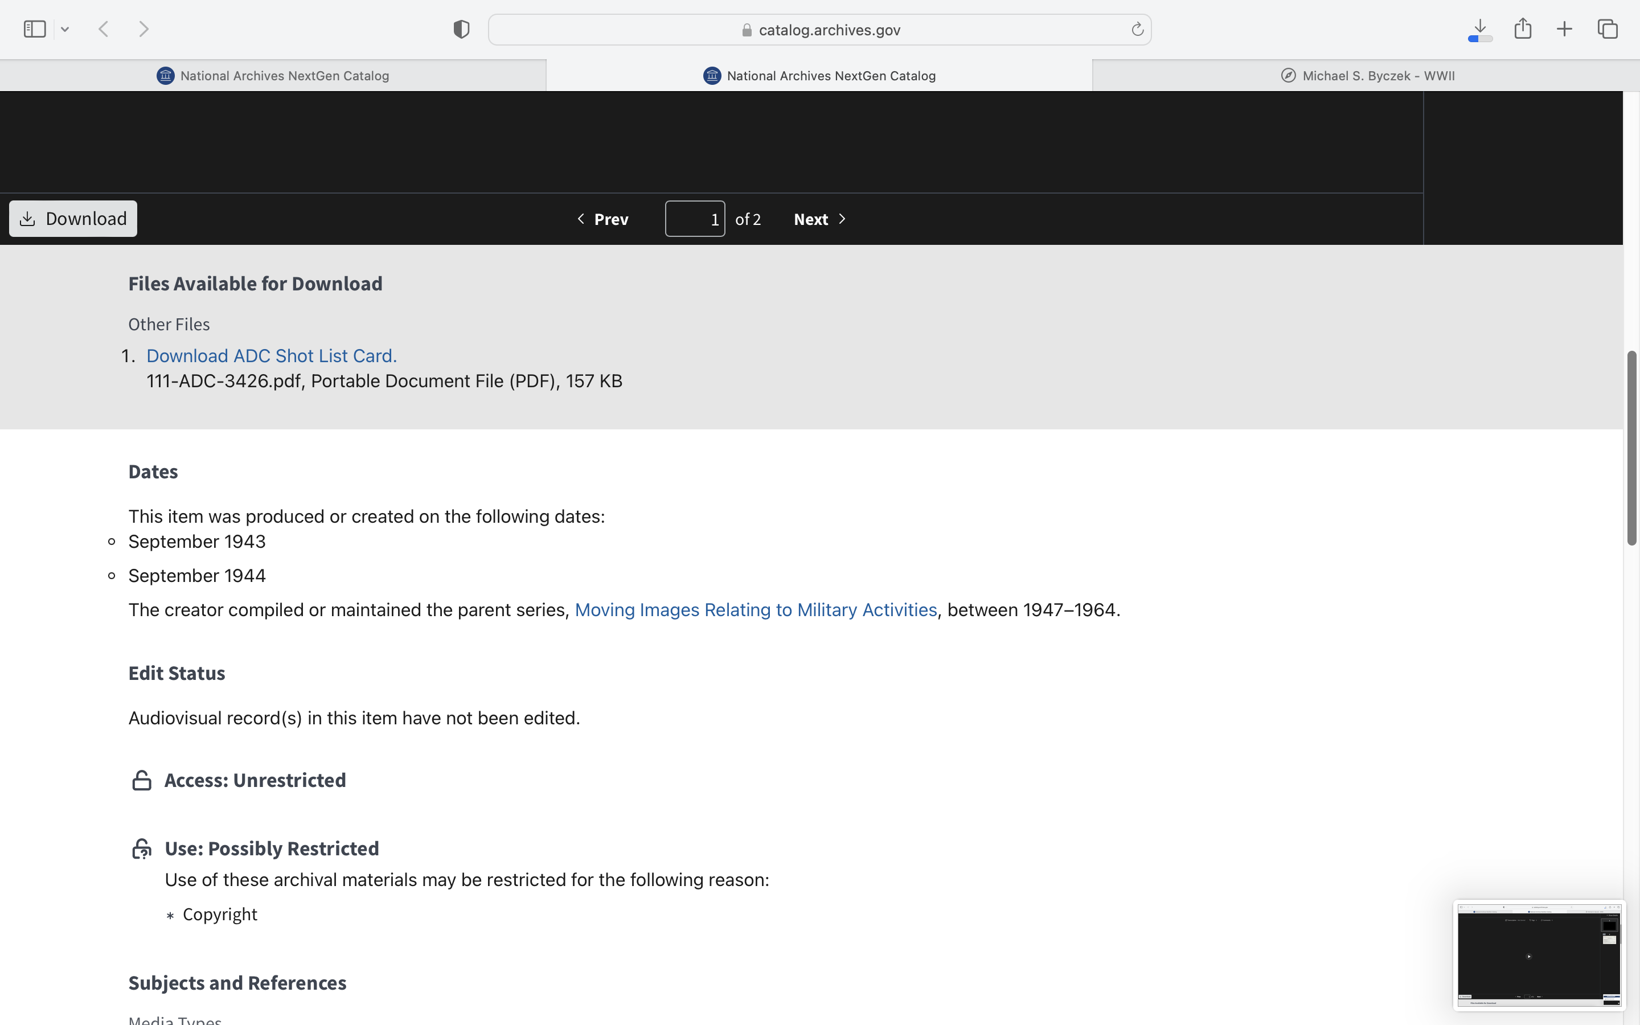
Task: Switch to the first National Archives tab
Action: [273, 75]
